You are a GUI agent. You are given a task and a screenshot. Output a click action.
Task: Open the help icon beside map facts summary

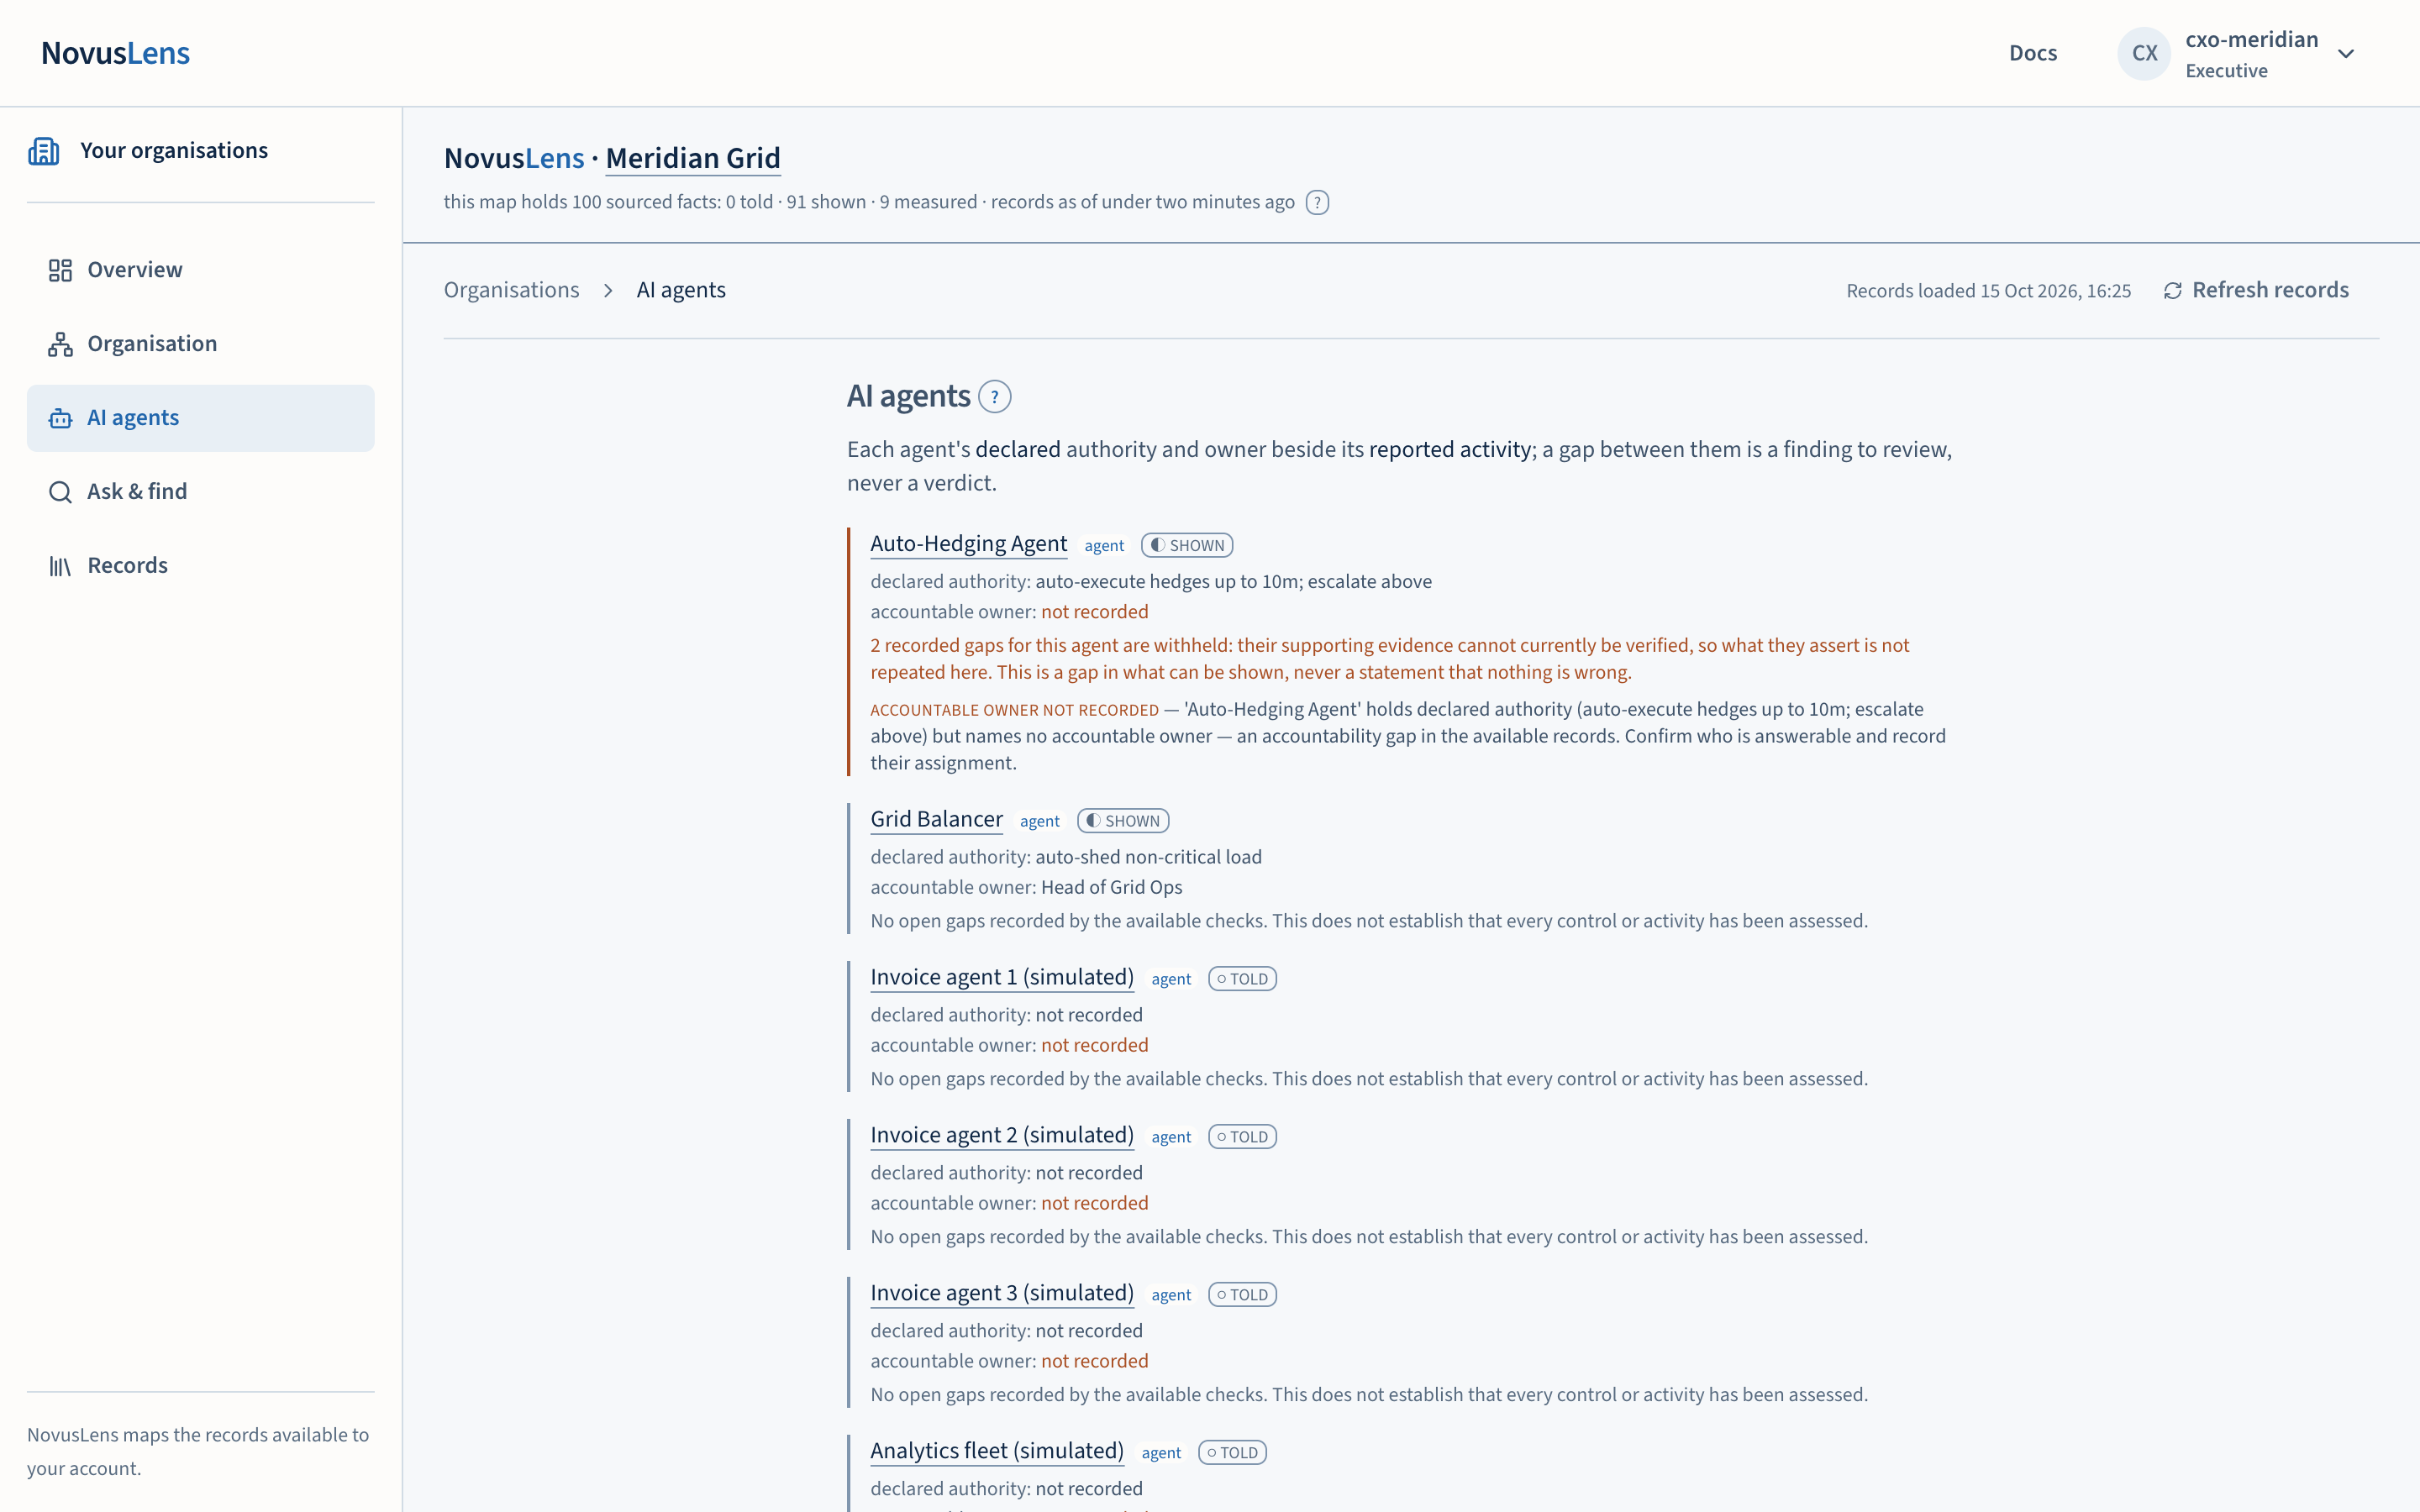[1317, 202]
